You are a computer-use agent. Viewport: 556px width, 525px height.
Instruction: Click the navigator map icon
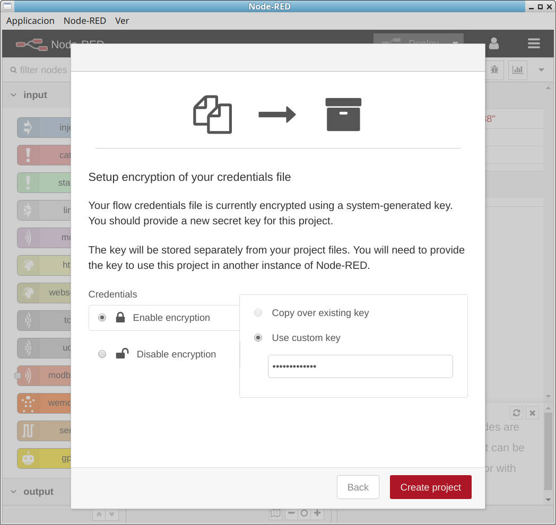(x=275, y=513)
